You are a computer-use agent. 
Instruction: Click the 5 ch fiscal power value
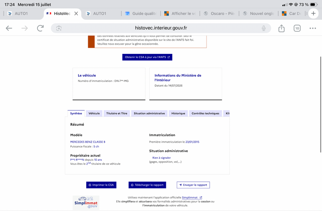[96, 147]
